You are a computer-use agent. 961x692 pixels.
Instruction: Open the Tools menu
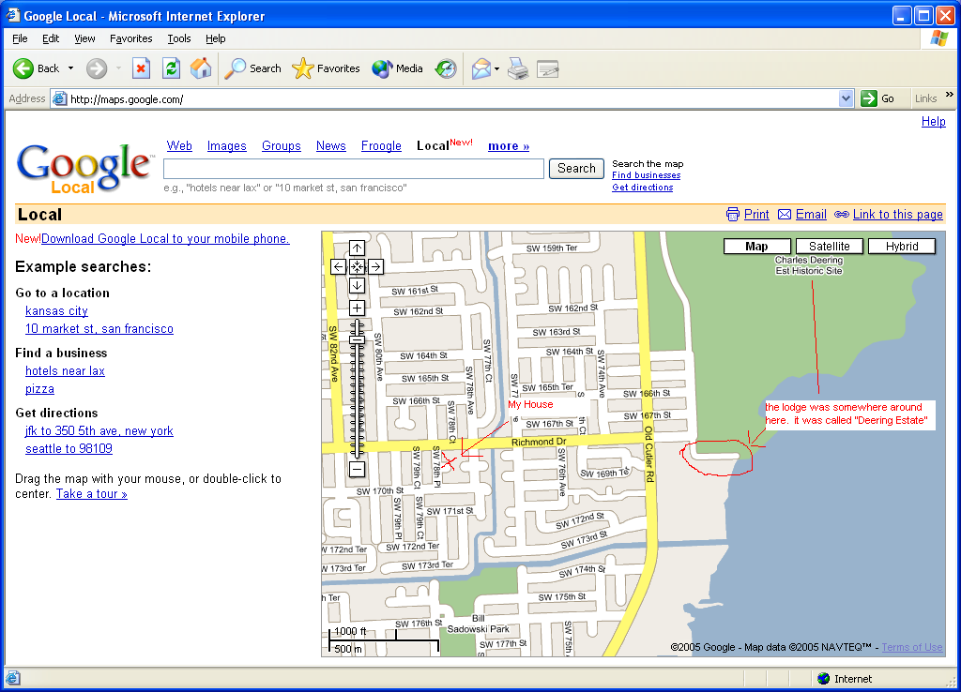click(178, 38)
